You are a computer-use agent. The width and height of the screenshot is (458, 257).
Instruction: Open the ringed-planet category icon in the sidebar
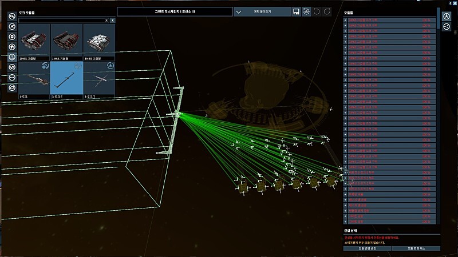tap(12, 88)
